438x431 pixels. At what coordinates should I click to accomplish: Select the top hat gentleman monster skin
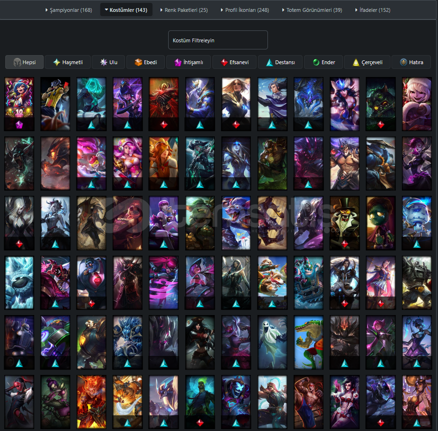point(344,223)
